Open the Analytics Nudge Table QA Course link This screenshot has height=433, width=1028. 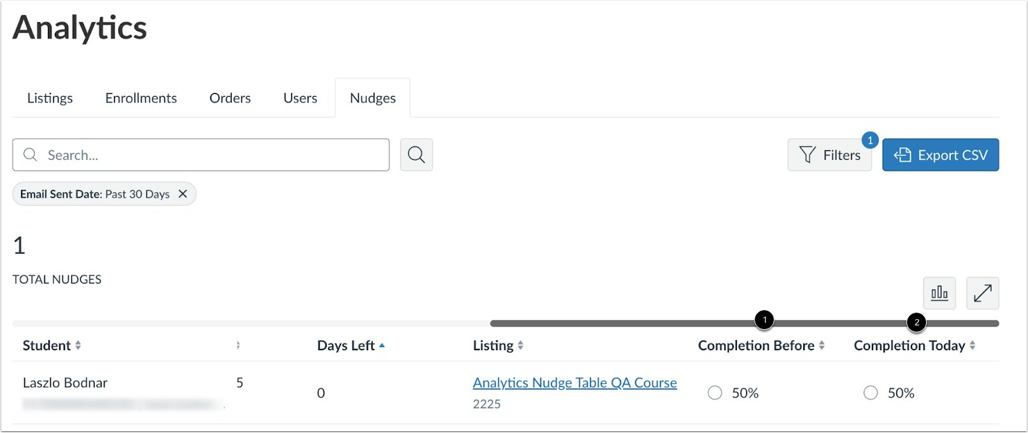coord(574,382)
